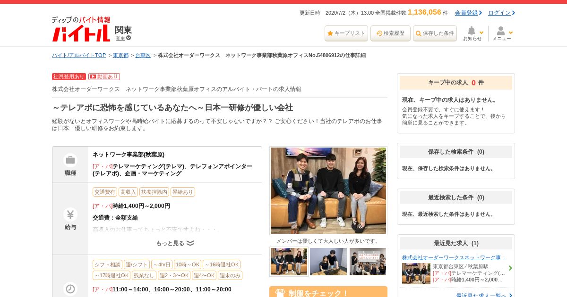Click the バイトル site logo
Screen dimensions: 567x297
pyautogui.click(x=81, y=29)
